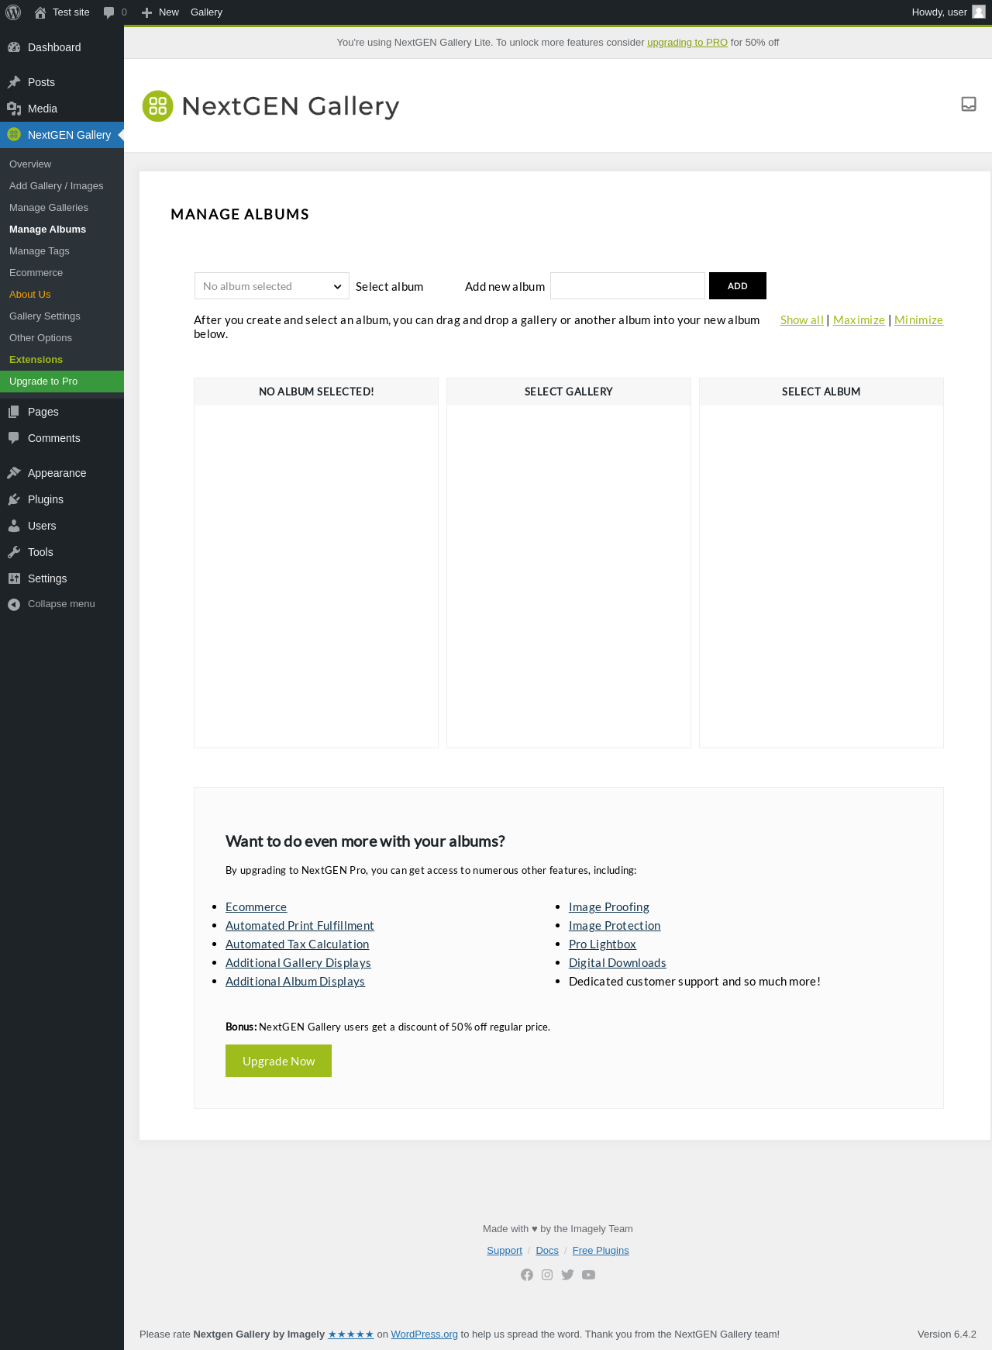Click the Comments sidebar icon
Screen dimensions: 992x1350
[x=14, y=438]
